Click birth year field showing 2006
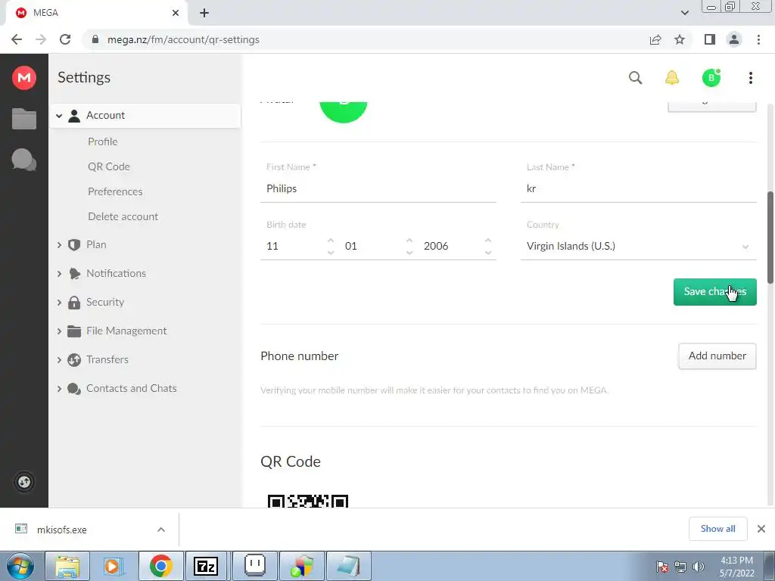 point(451,246)
